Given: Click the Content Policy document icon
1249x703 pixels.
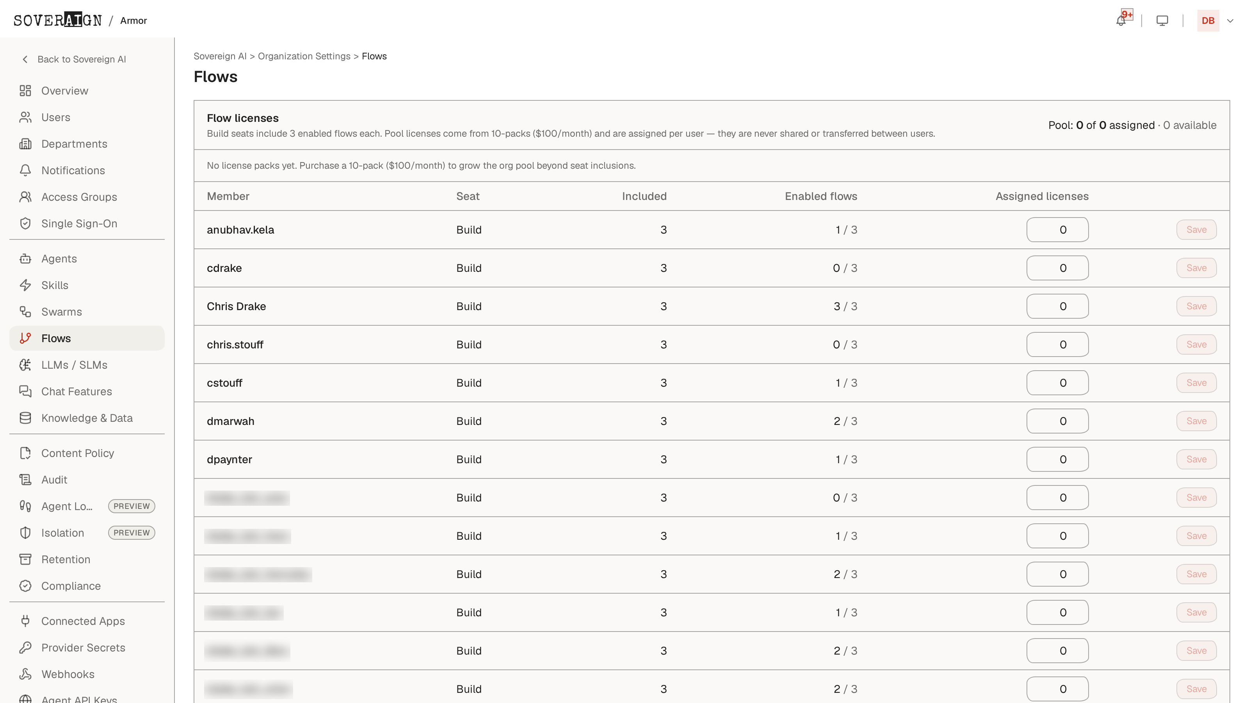Looking at the screenshot, I should point(25,453).
